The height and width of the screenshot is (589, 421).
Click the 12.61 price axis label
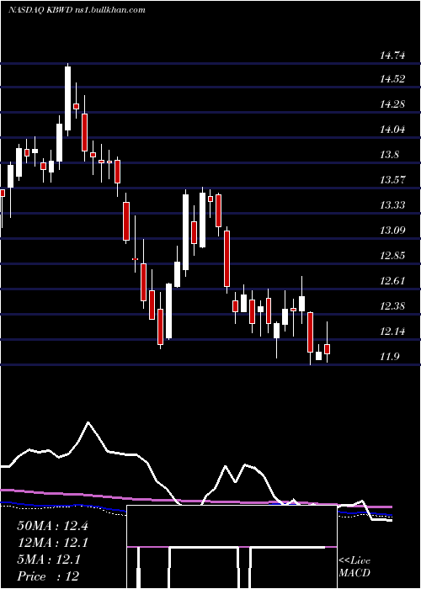click(392, 281)
